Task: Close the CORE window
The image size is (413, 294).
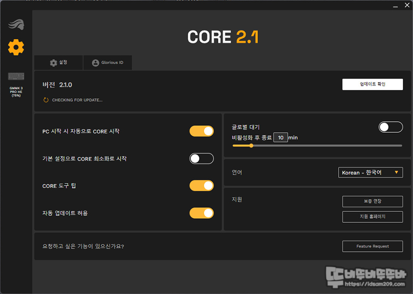Action: (x=407, y=5)
